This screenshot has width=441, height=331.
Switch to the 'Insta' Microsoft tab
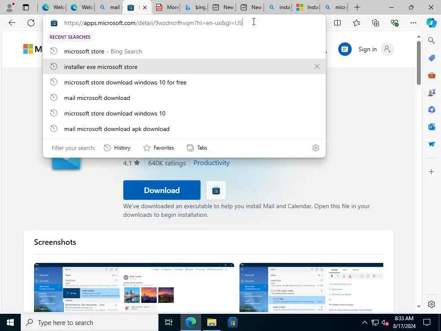point(307,7)
